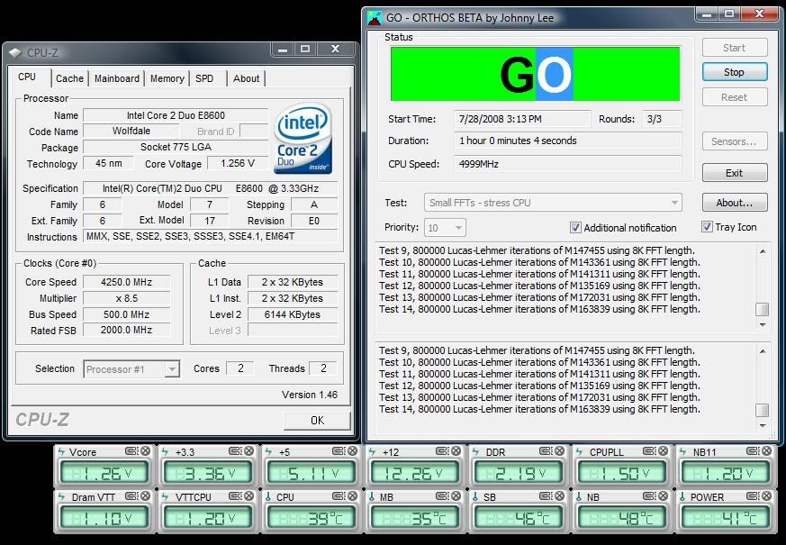This screenshot has width=786, height=545.
Task: Open the settings icon on the POWER gadget
Action: pyautogui.click(x=753, y=496)
